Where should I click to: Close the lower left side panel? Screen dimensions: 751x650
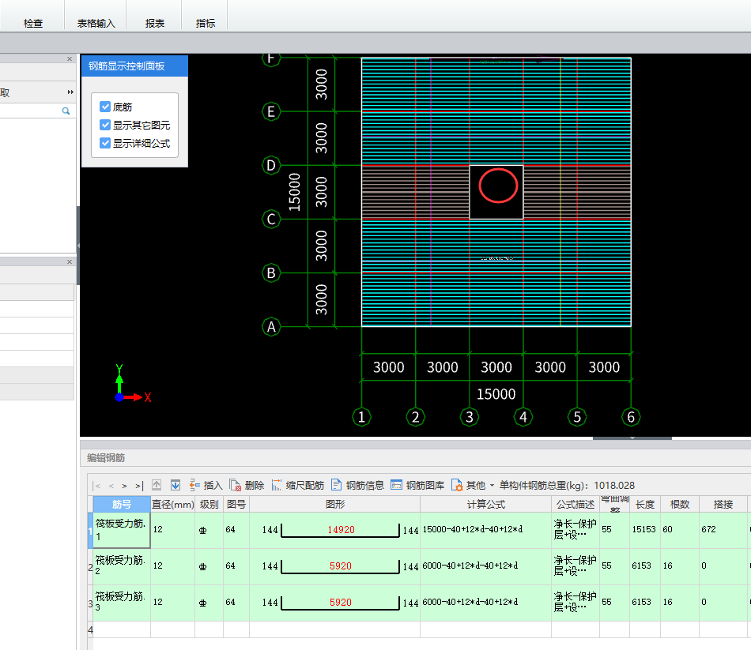(x=70, y=262)
